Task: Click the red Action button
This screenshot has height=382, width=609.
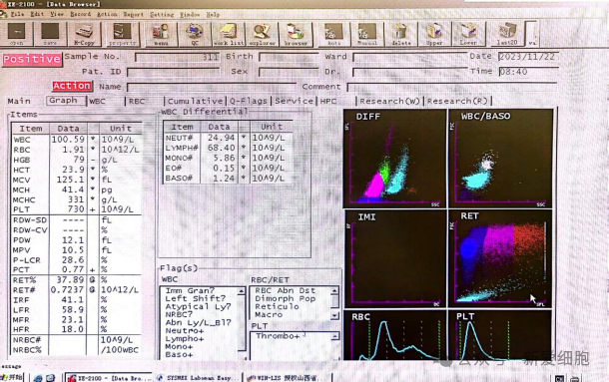Action: click(72, 86)
